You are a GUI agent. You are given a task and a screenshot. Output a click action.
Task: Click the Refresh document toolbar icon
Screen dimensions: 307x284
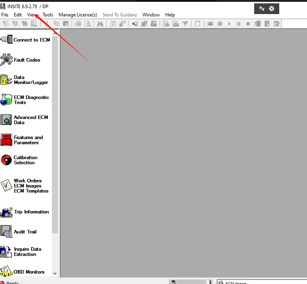point(113,24)
